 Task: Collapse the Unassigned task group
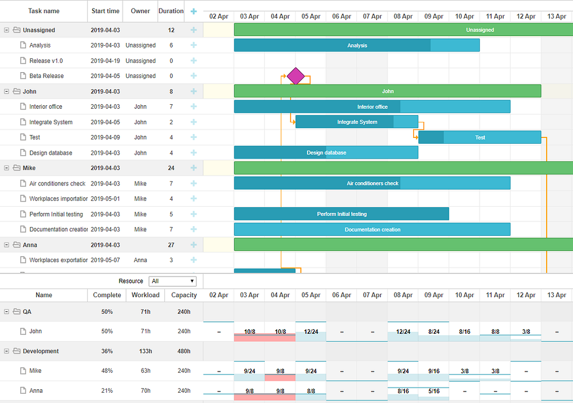click(6, 30)
